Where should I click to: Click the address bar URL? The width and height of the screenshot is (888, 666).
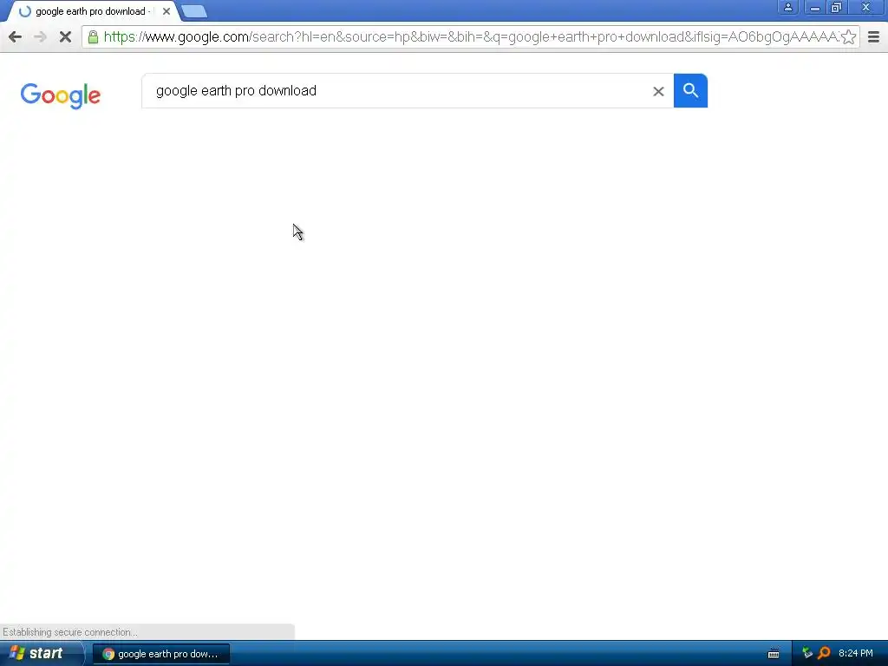(x=471, y=37)
